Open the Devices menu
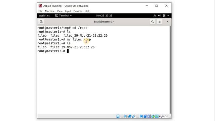The height and width of the screenshot is (121, 215). click(78, 11)
